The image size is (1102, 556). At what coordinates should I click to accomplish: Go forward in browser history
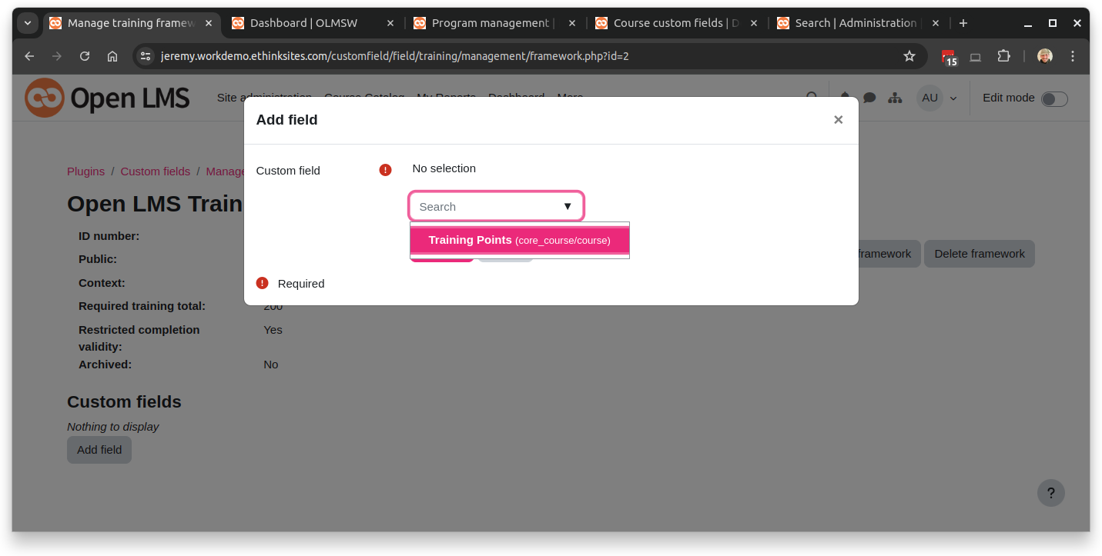(57, 56)
